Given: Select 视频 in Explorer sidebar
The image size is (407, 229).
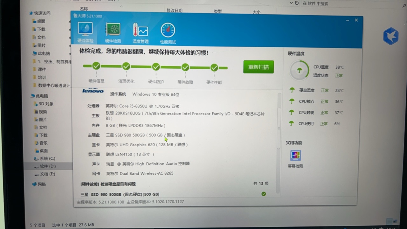Looking at the screenshot, I should tap(41, 112).
